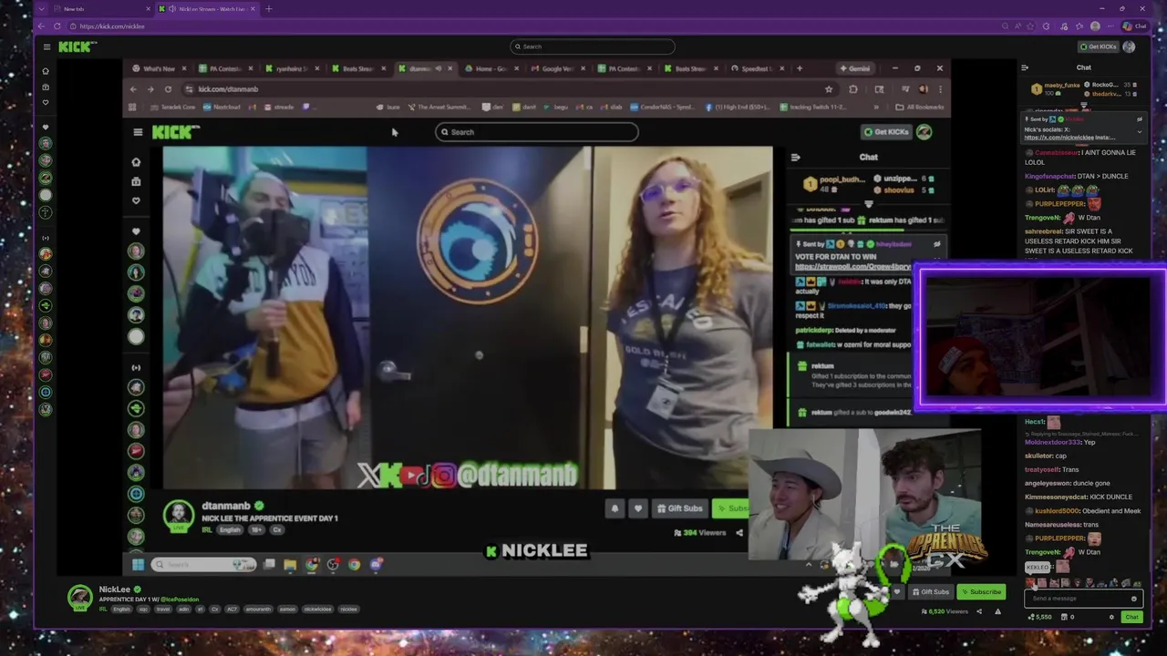Select the English tag under NickLee
Viewport: 1167px width, 656px height.
120,609
